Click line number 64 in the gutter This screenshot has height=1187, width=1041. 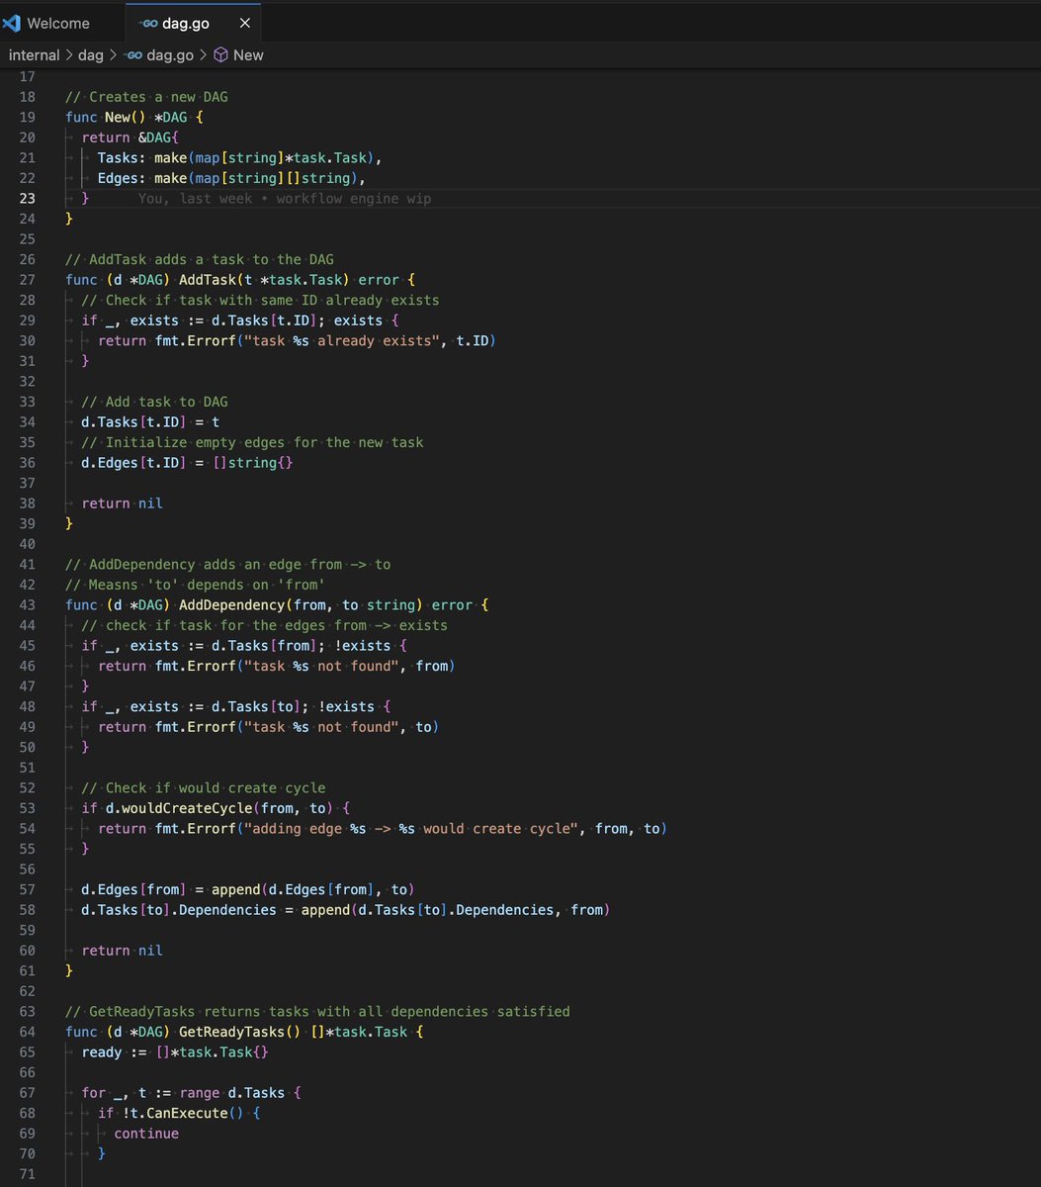[27, 1031]
